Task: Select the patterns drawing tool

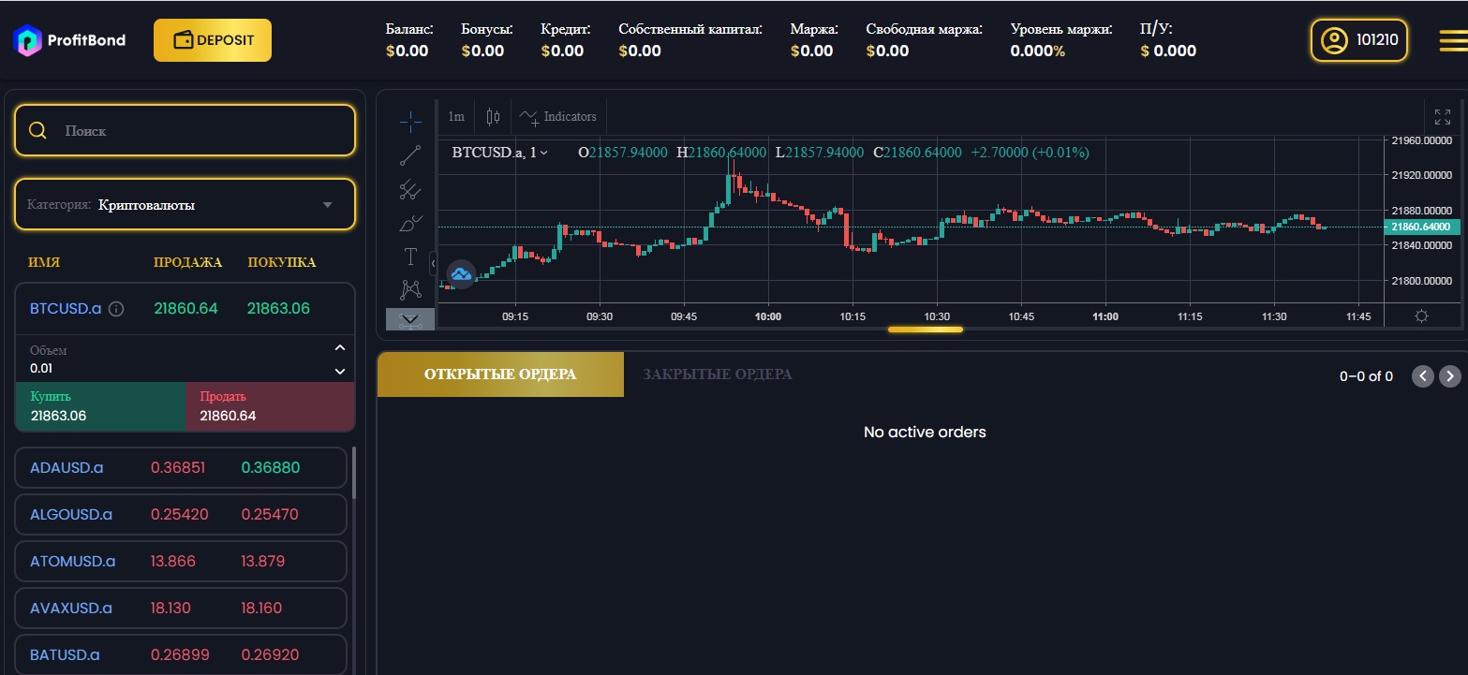Action: (410, 289)
